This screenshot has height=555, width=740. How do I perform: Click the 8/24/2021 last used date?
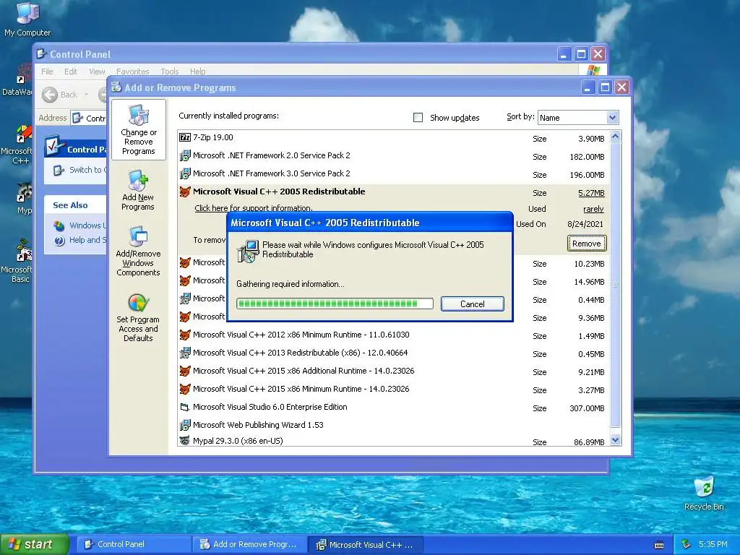point(585,224)
